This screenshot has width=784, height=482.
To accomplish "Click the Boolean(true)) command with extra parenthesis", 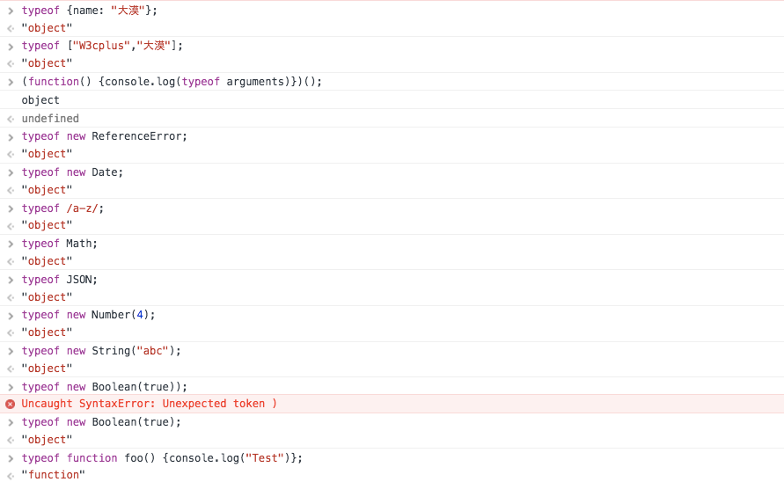I will coord(105,387).
